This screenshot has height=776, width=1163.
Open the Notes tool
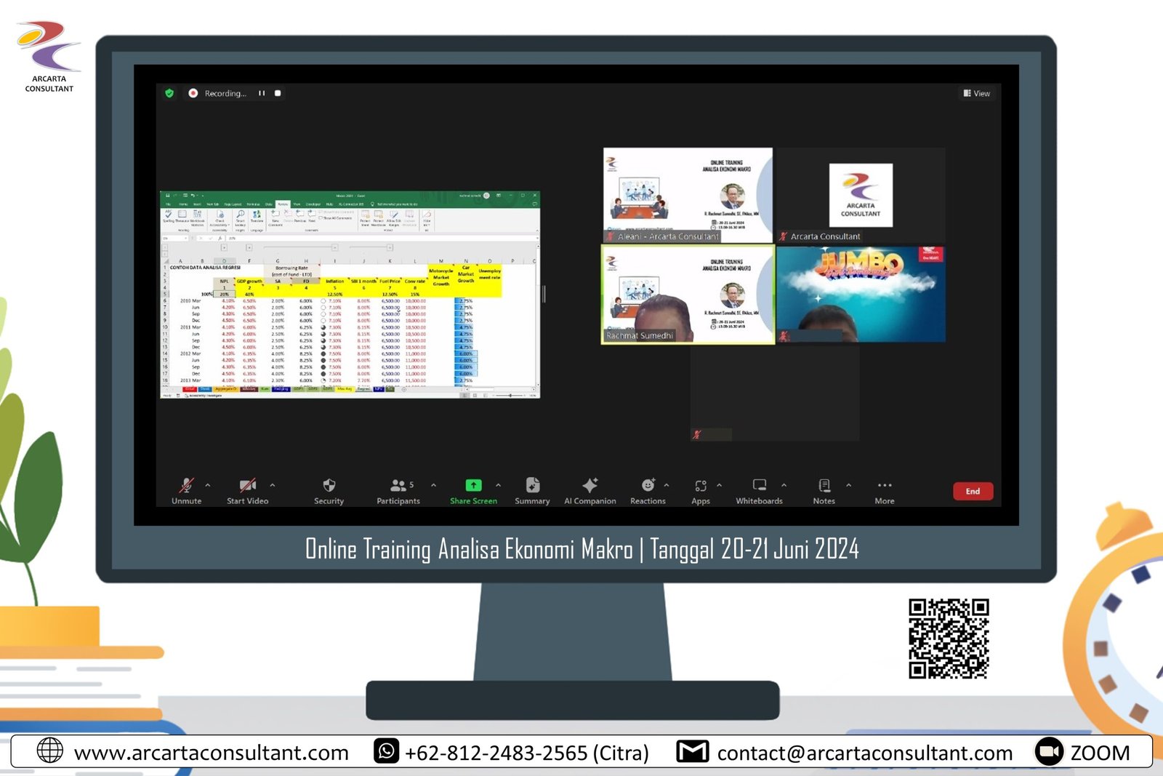tap(824, 490)
